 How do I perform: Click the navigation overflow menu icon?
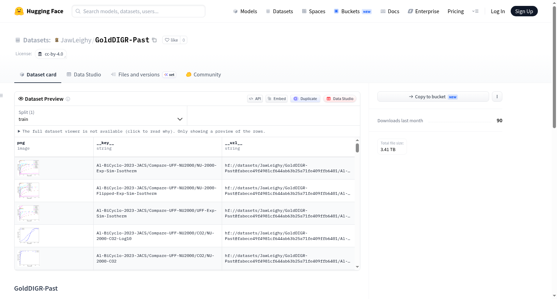(475, 11)
